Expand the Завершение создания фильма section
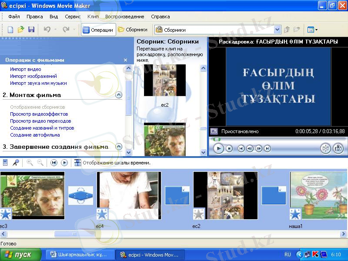The height and width of the screenshot is (261, 348). click(x=119, y=147)
